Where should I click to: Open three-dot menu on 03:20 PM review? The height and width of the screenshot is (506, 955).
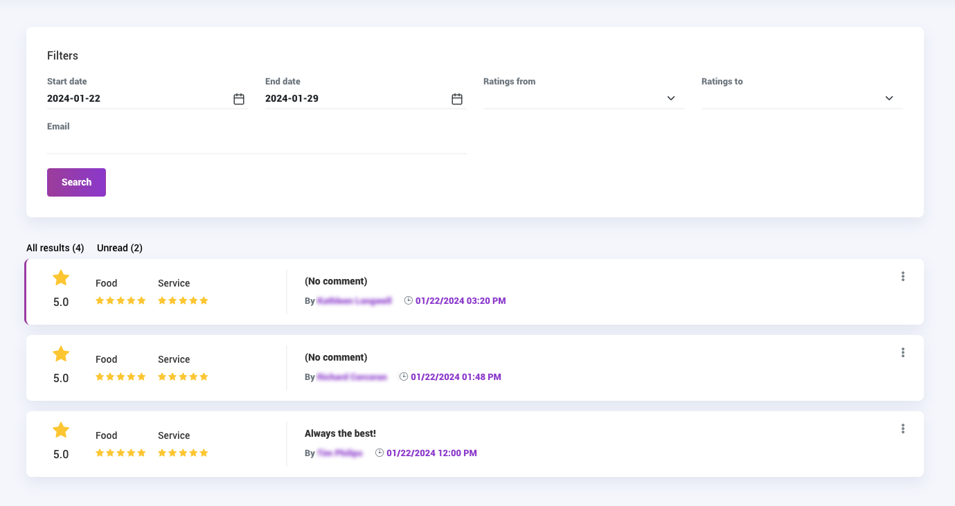pyautogui.click(x=903, y=276)
